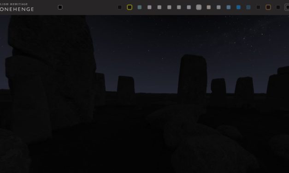Select the enlarged grey timeline square

(199, 7)
